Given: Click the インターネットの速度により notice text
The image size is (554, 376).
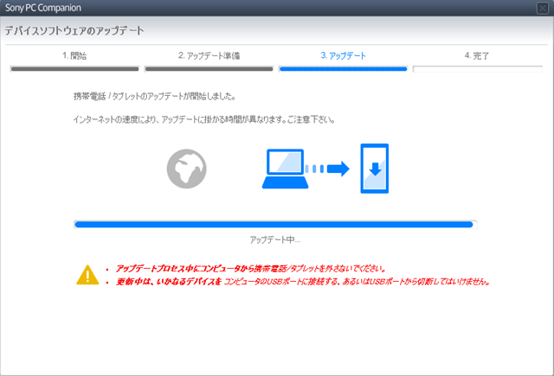Looking at the screenshot, I should [204, 119].
